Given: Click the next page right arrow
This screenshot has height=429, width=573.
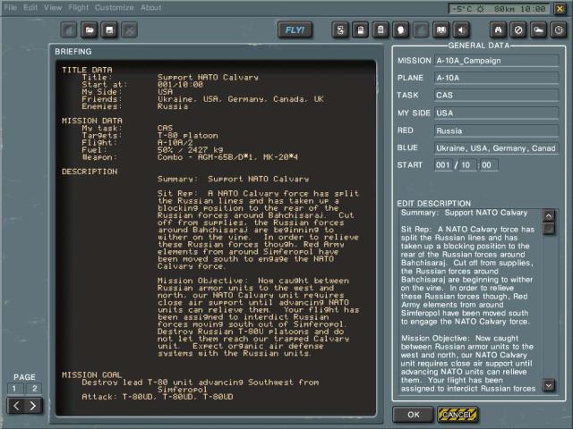Looking at the screenshot, I should [34, 406].
